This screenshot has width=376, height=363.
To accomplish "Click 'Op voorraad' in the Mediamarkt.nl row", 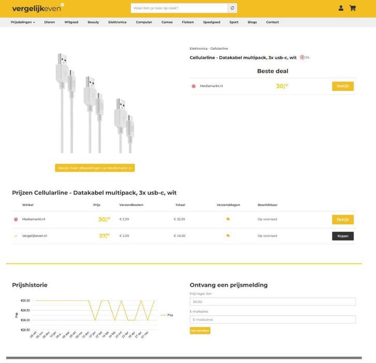I will [267, 219].
